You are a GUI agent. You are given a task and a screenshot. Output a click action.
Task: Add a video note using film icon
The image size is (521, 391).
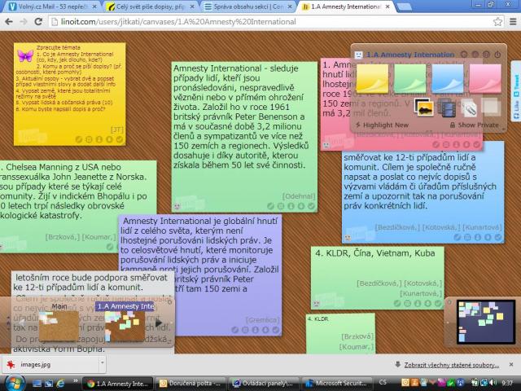pos(447,108)
